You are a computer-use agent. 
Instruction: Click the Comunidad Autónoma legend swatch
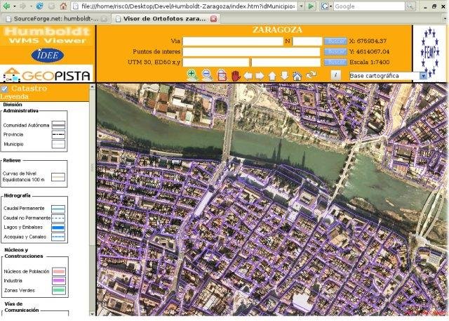point(58,125)
